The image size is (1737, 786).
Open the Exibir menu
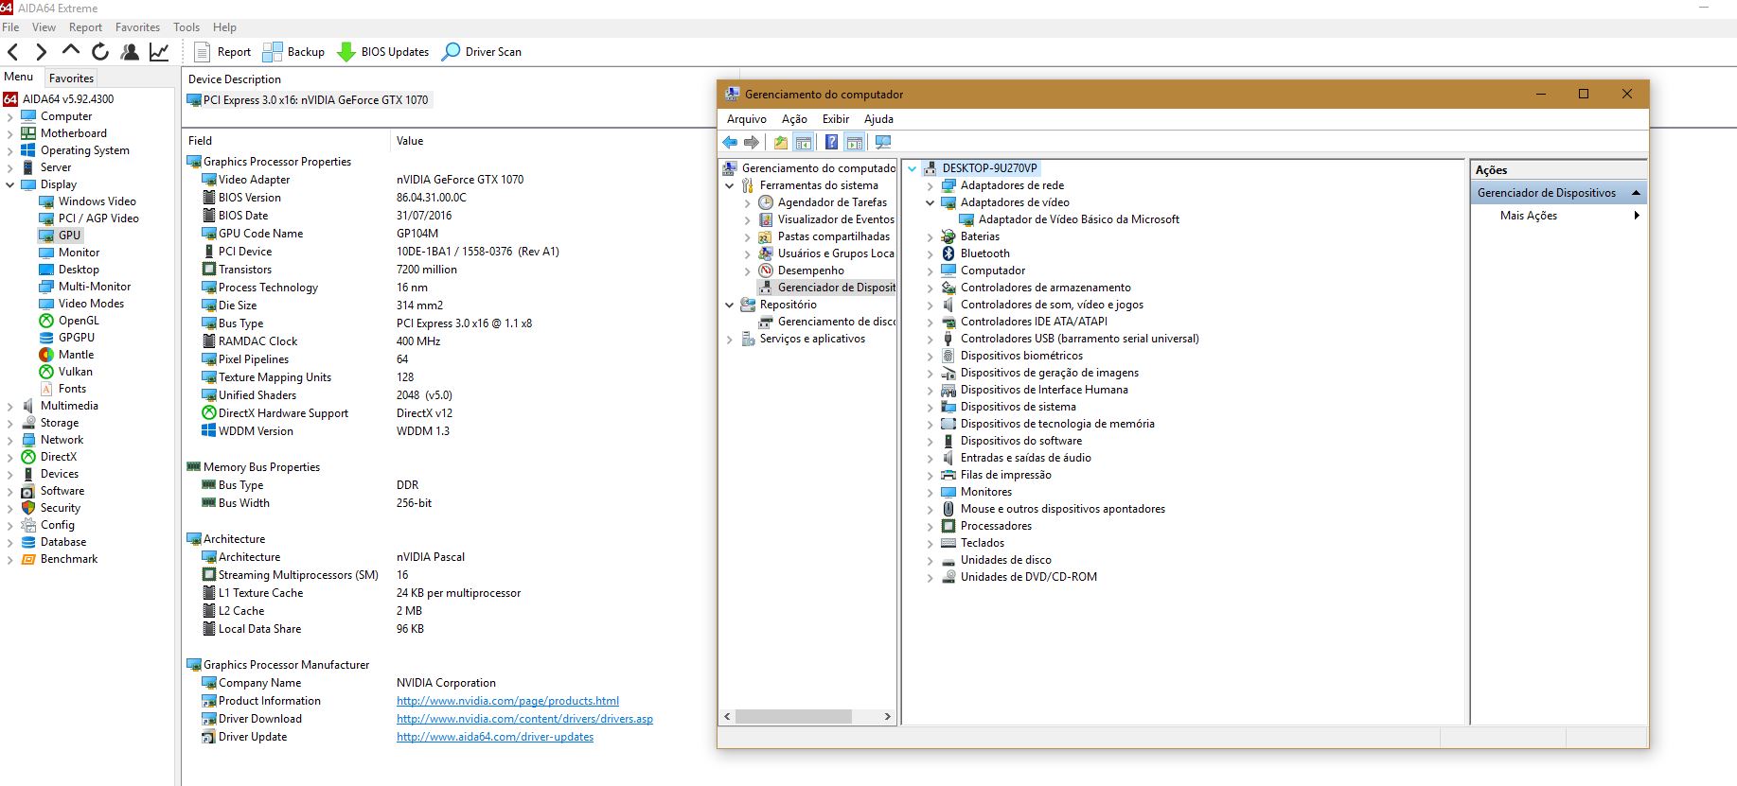coord(836,119)
